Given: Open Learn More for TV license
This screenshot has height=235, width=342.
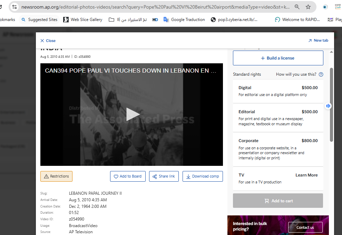Looking at the screenshot, I should click(306, 175).
